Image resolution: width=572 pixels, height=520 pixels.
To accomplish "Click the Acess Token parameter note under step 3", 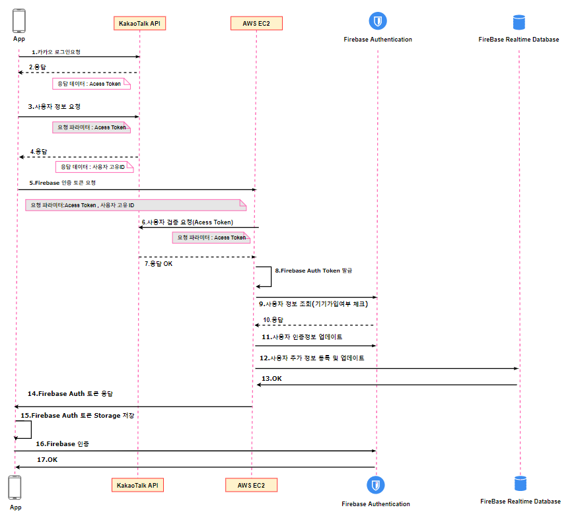I will pos(92,127).
